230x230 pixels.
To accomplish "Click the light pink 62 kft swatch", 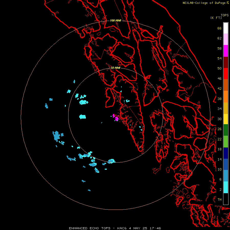I will (x=226, y=39).
